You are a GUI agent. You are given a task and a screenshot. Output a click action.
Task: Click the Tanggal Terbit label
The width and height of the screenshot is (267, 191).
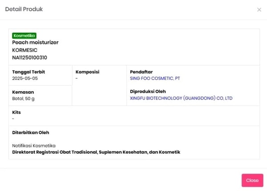coord(28,72)
